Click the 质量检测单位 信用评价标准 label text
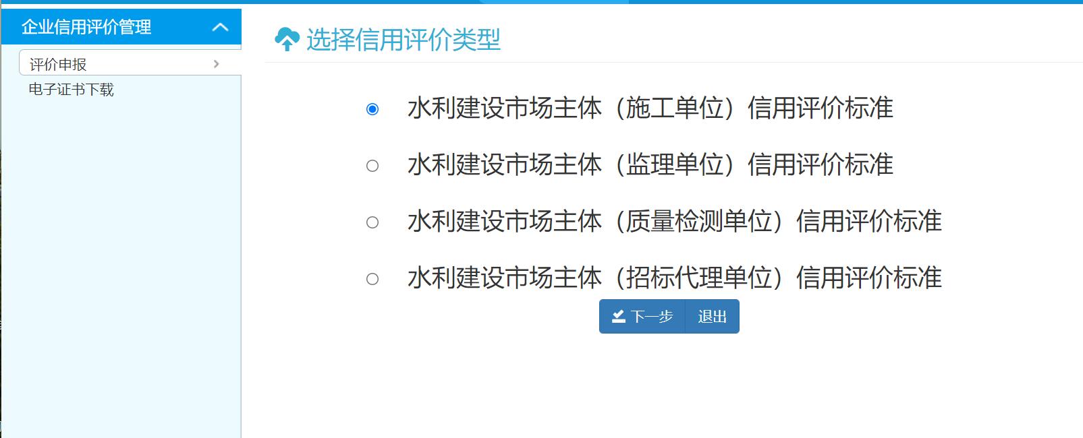Screen dimensions: 1083x438 [x=674, y=222]
